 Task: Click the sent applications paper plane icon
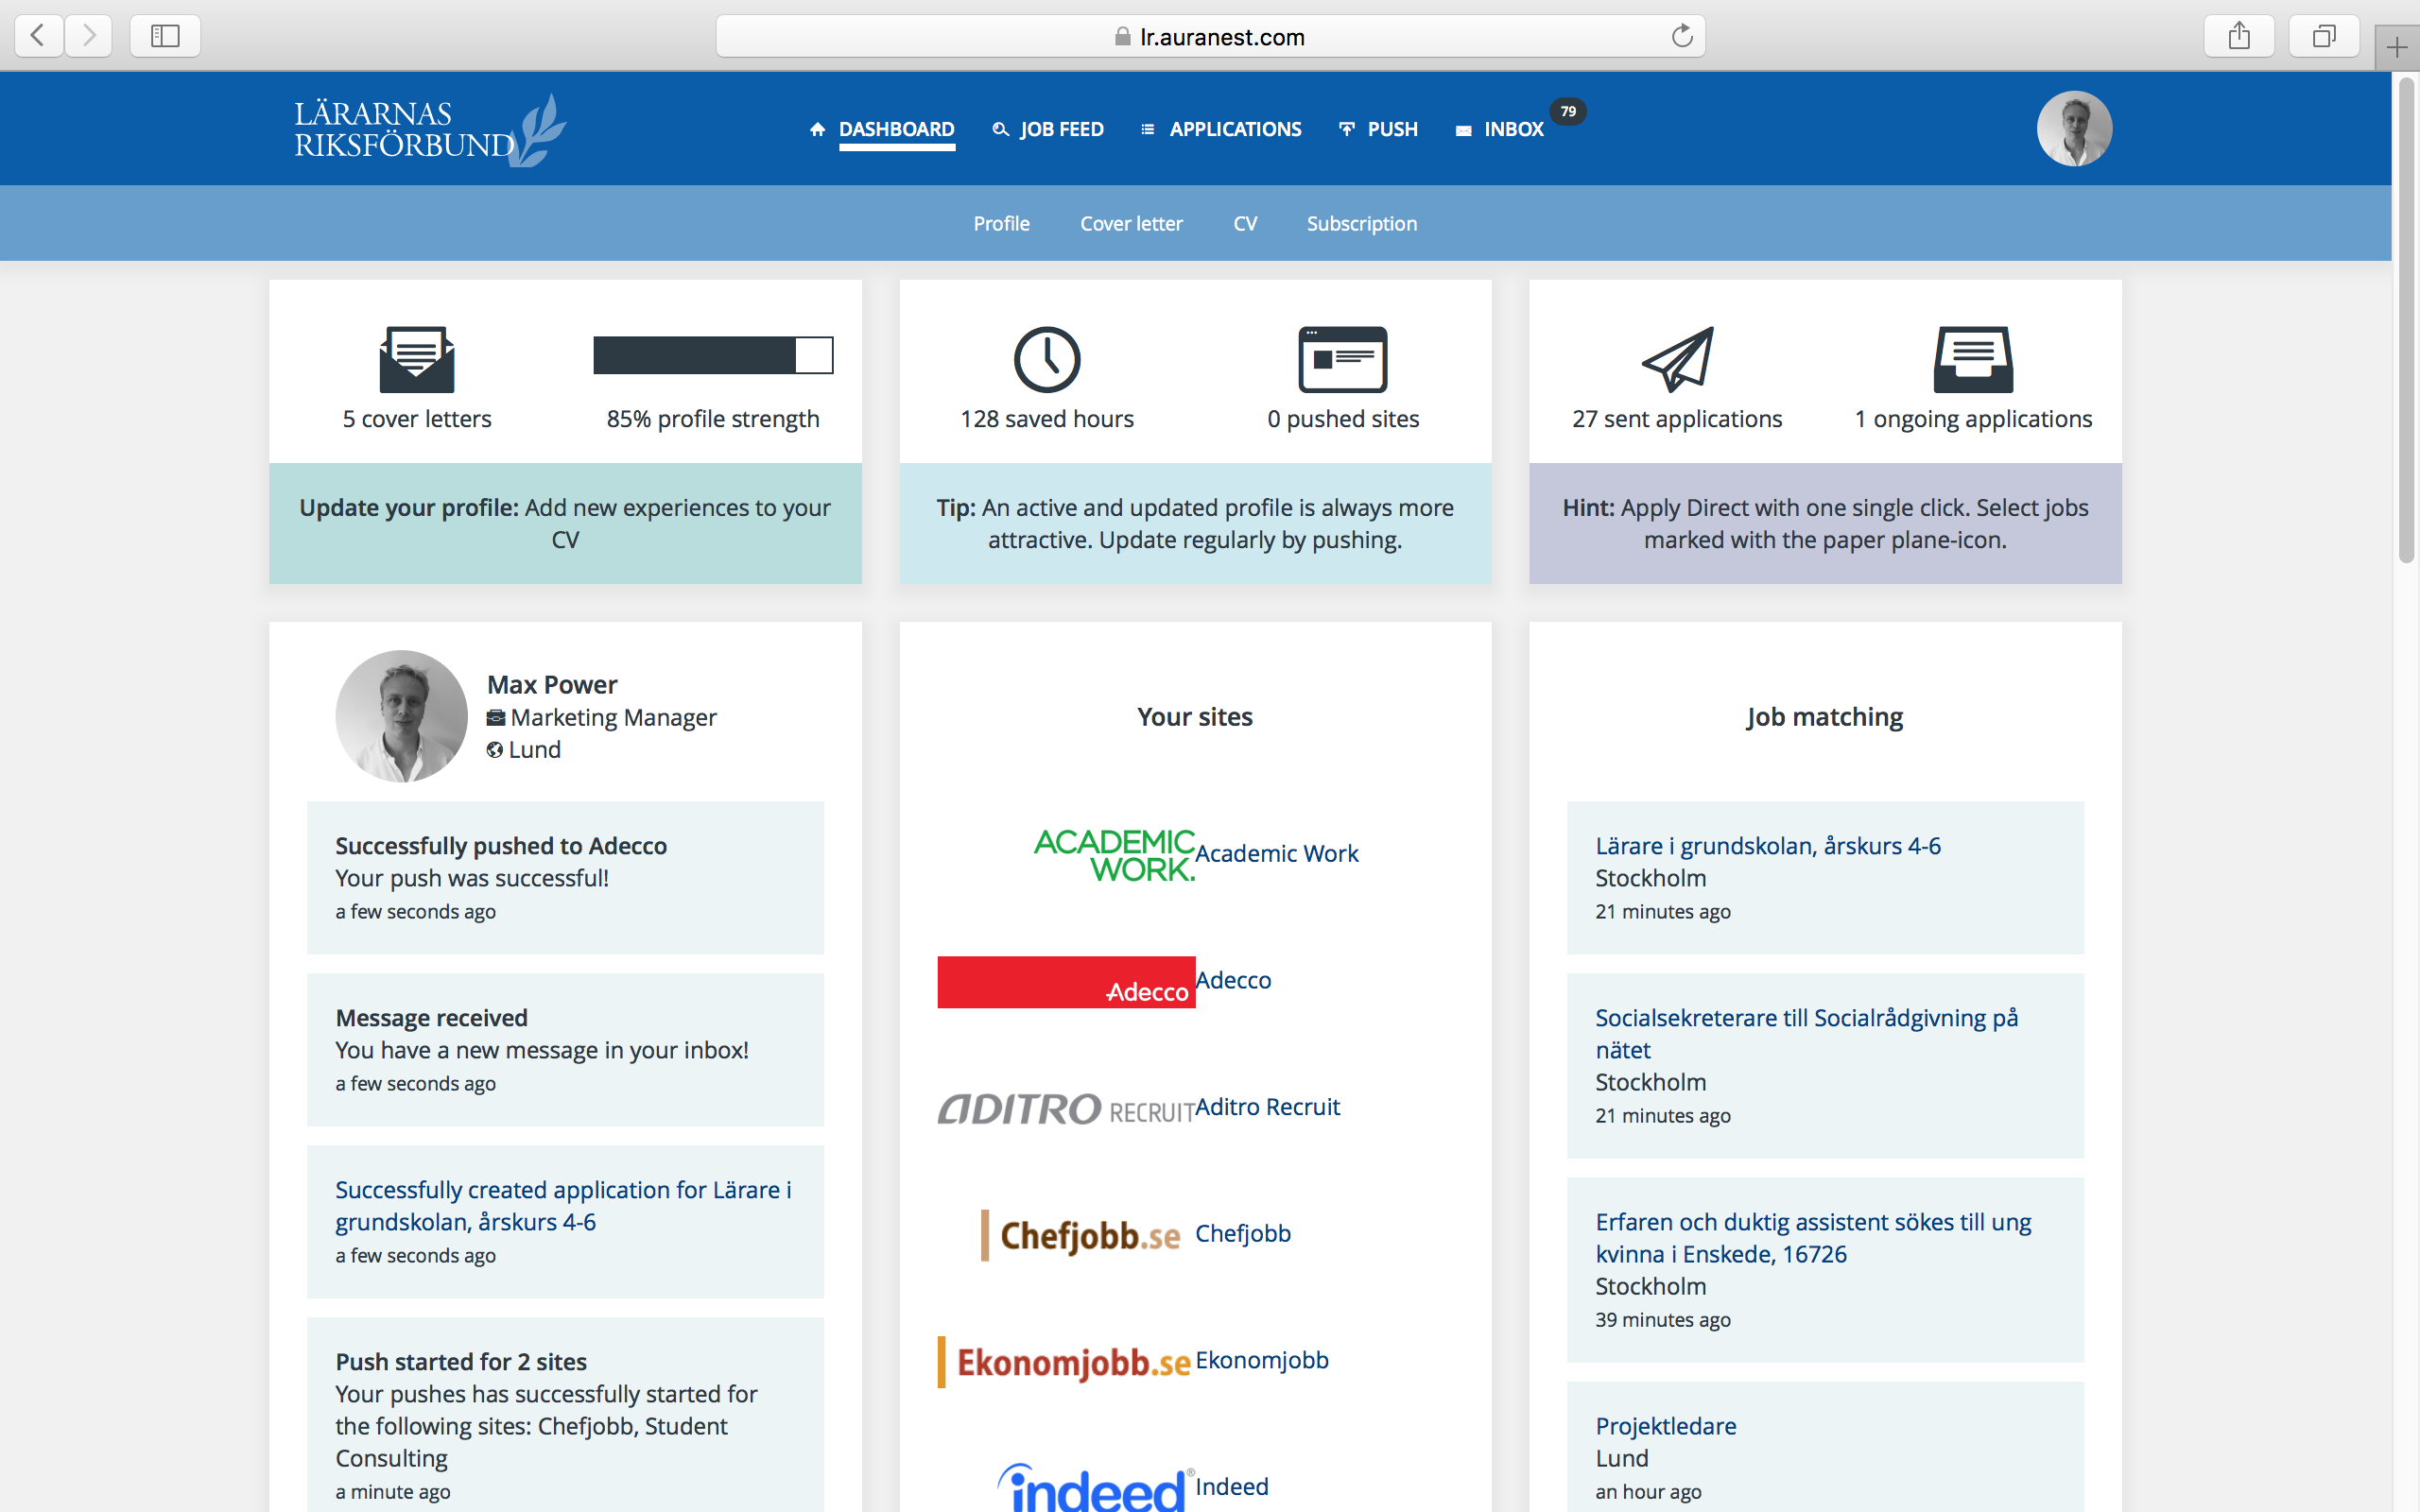1677,359
